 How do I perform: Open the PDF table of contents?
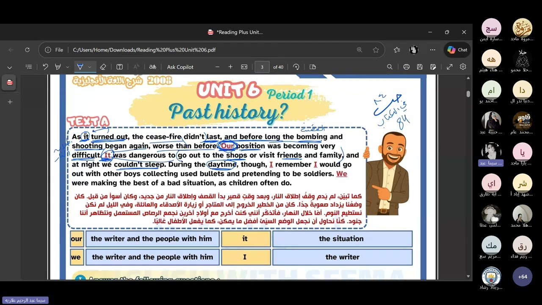click(29, 67)
